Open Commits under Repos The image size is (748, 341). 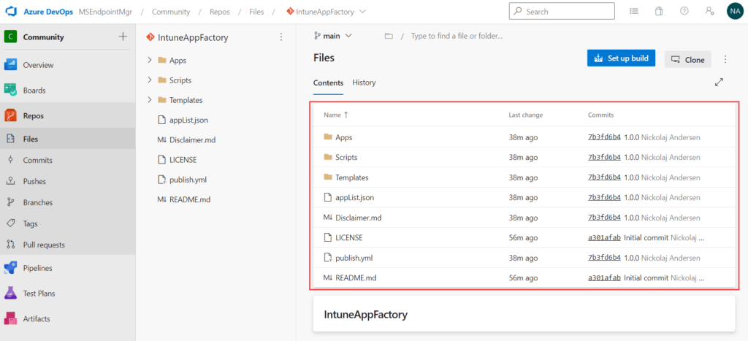(x=67, y=160)
